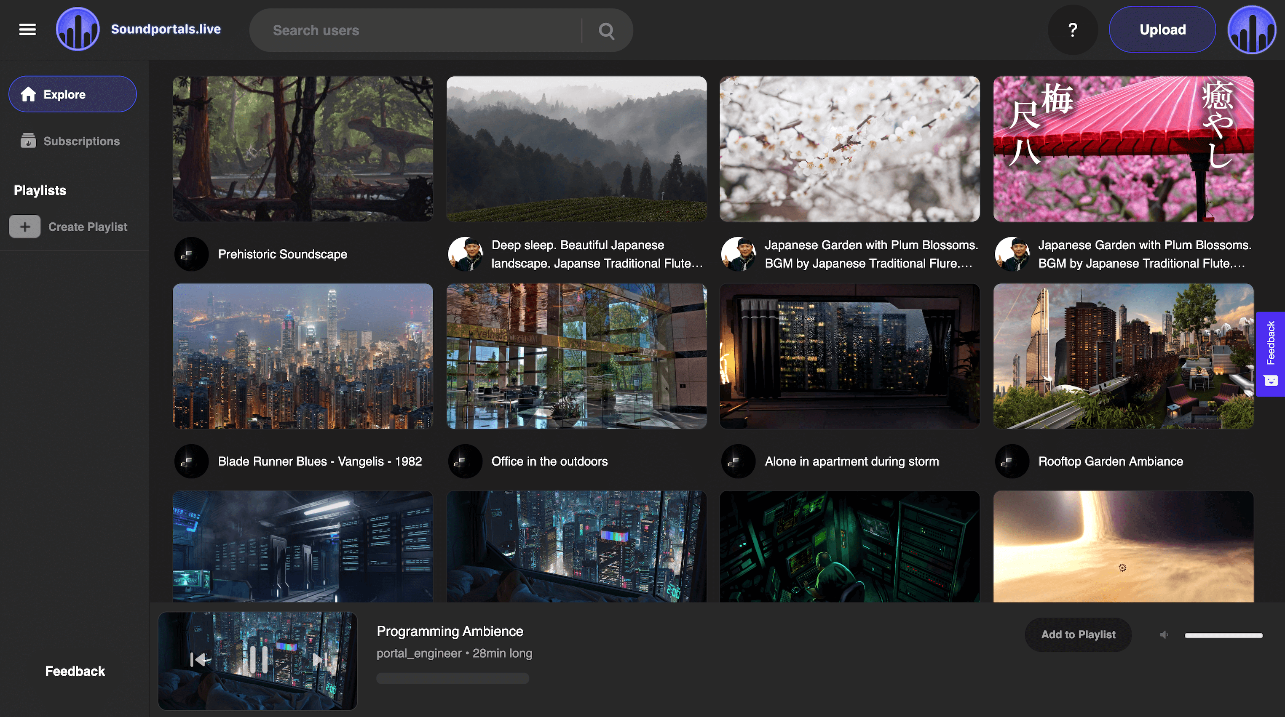Open help question mark button
1285x717 pixels.
click(1073, 30)
